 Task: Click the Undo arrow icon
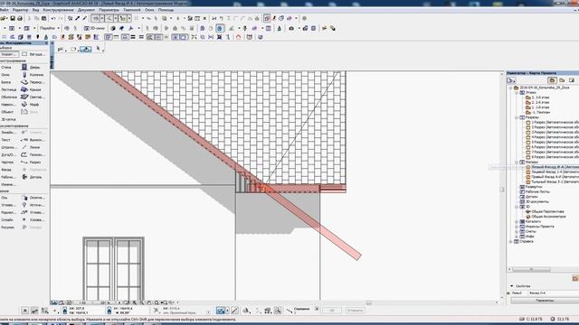tap(53, 18)
